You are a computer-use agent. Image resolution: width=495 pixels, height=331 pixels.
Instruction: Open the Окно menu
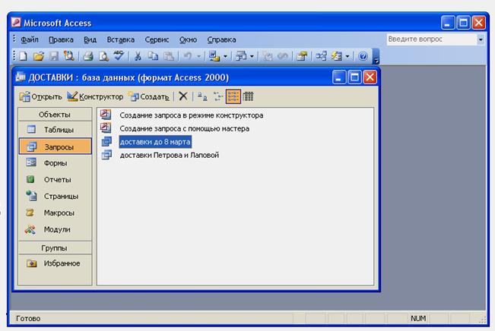[188, 39]
